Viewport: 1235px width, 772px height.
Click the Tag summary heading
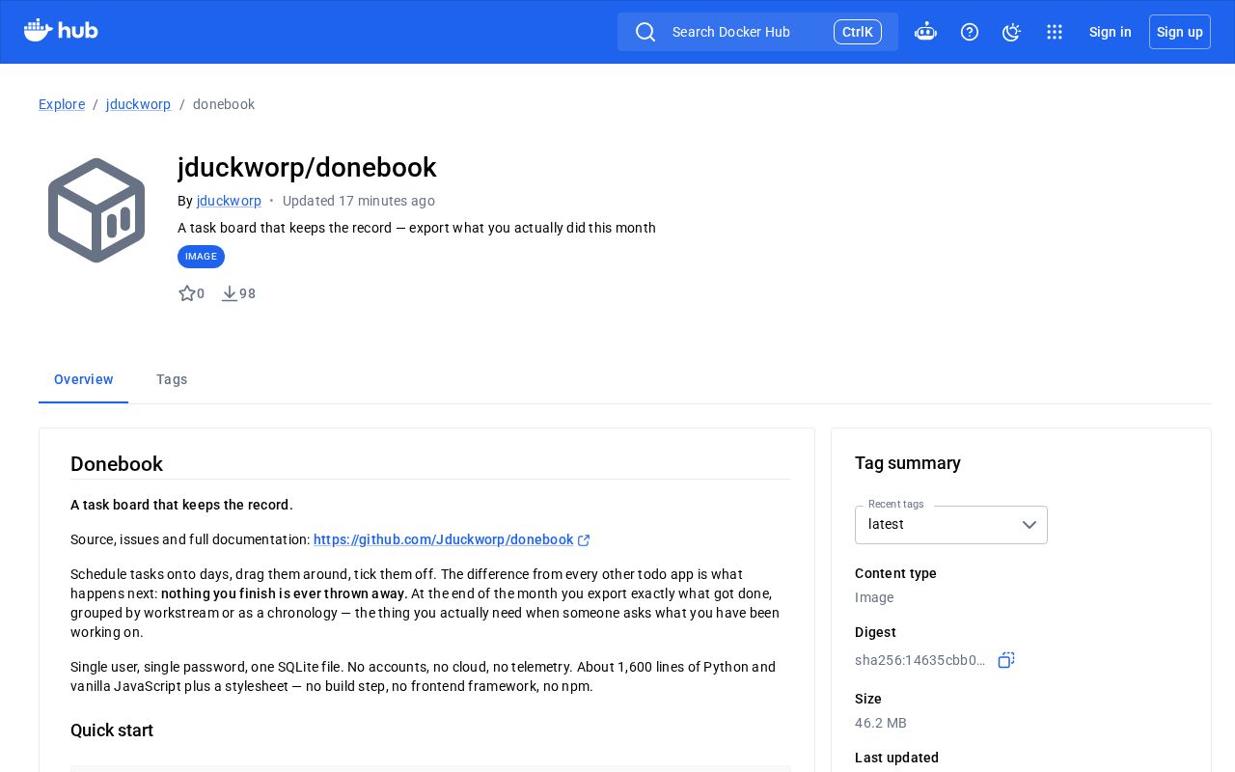[x=908, y=463]
